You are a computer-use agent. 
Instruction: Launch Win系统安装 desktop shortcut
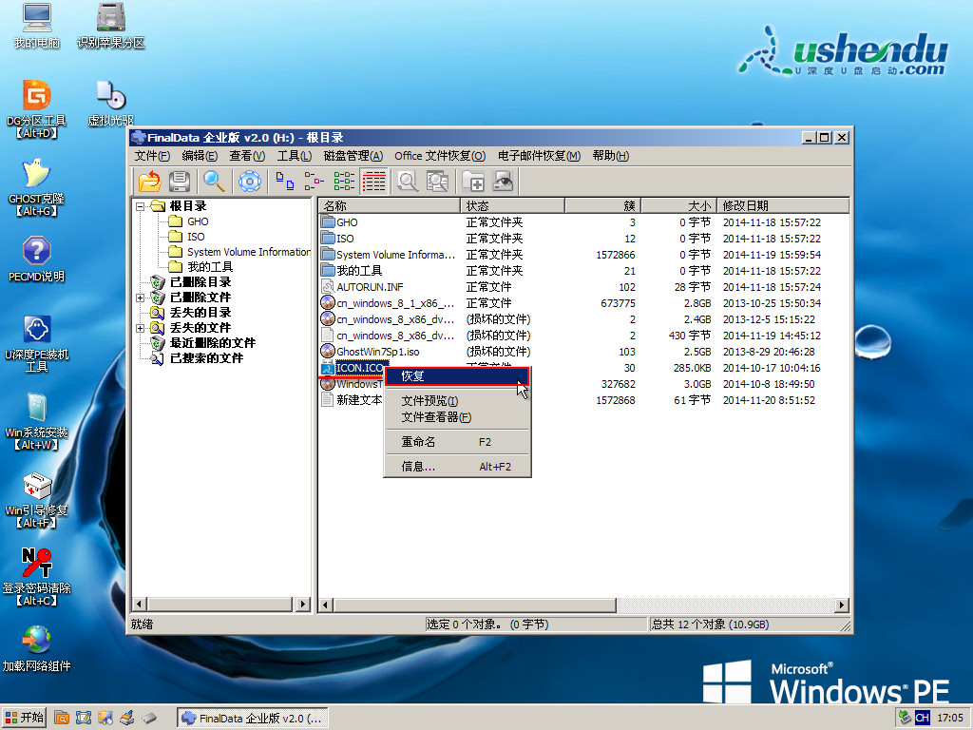[x=37, y=421]
